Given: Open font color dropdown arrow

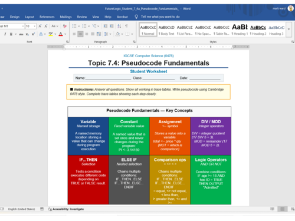Looking at the screenshot, I should [65, 34].
